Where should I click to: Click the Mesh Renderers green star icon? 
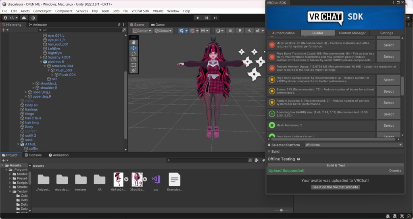(272, 125)
